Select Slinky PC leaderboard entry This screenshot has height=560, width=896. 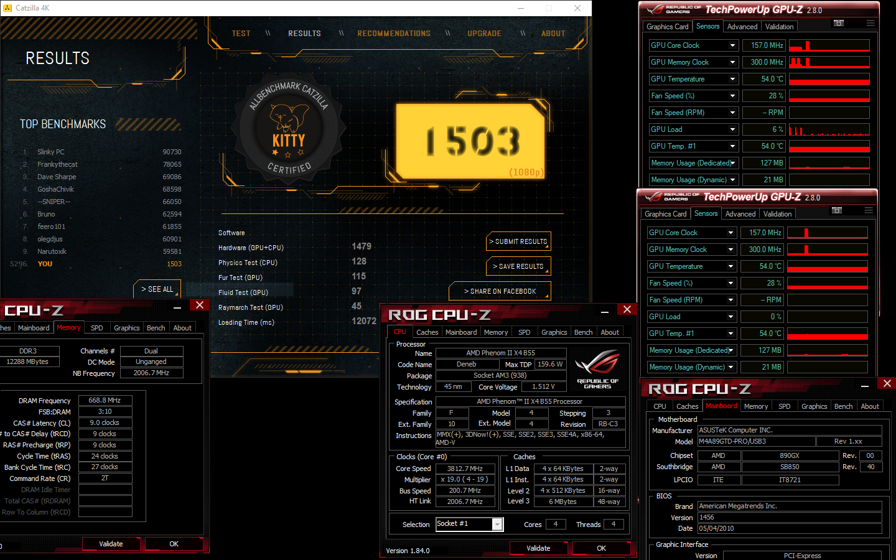(103, 152)
